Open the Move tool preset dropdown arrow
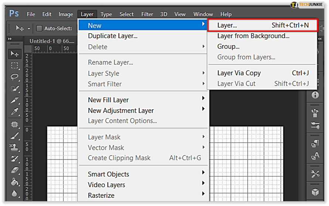The height and width of the screenshot is (206, 329). pyautogui.click(x=29, y=28)
